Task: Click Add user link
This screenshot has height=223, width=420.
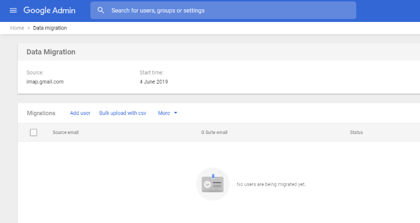Action: pyautogui.click(x=80, y=113)
